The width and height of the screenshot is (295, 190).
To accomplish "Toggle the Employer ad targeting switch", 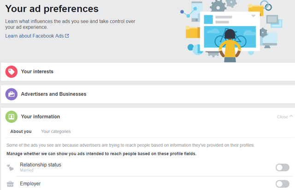I will [283, 184].
